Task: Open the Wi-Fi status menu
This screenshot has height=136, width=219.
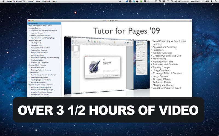Action: point(160,1)
